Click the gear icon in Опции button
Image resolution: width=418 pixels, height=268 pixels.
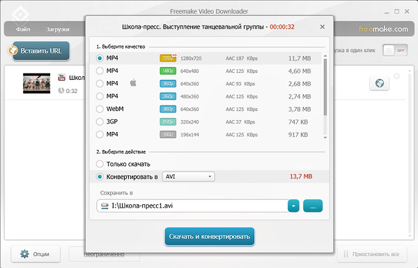(24, 254)
